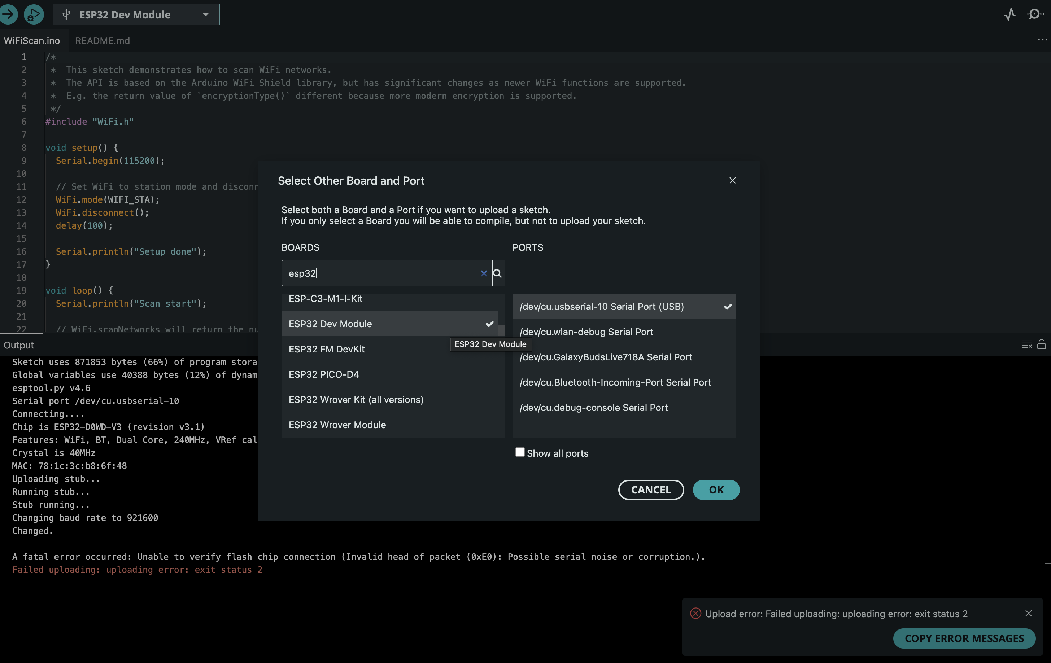
Task: Select ESP32 FM DevKit board
Action: pyautogui.click(x=390, y=349)
